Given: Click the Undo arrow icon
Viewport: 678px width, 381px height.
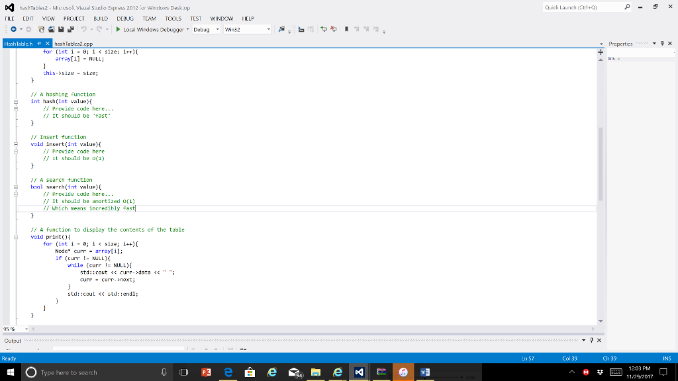Looking at the screenshot, I should (x=84, y=29).
